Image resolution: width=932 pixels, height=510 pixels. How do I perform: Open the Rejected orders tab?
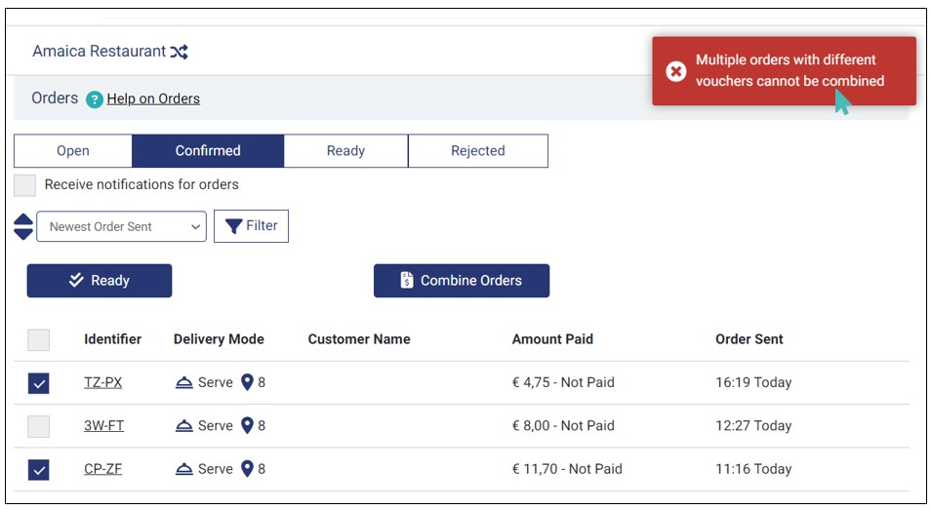click(x=478, y=151)
